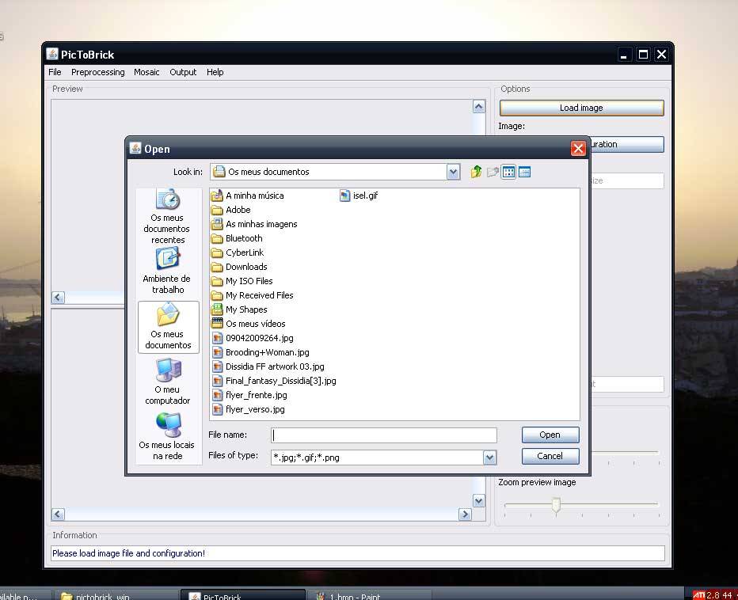Viewport: 738px width, 600px height.
Task: Select Brooding+Woman.jpg in file list
Action: click(x=267, y=352)
